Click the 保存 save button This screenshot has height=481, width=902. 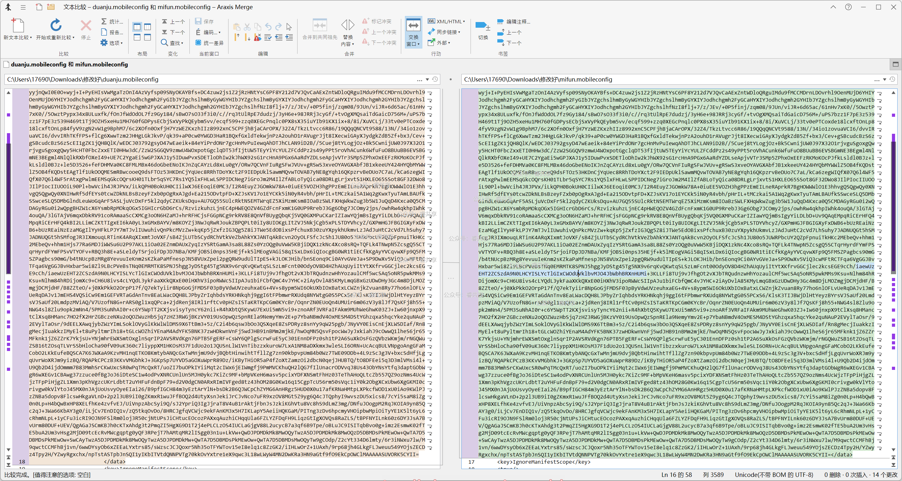tap(205, 21)
